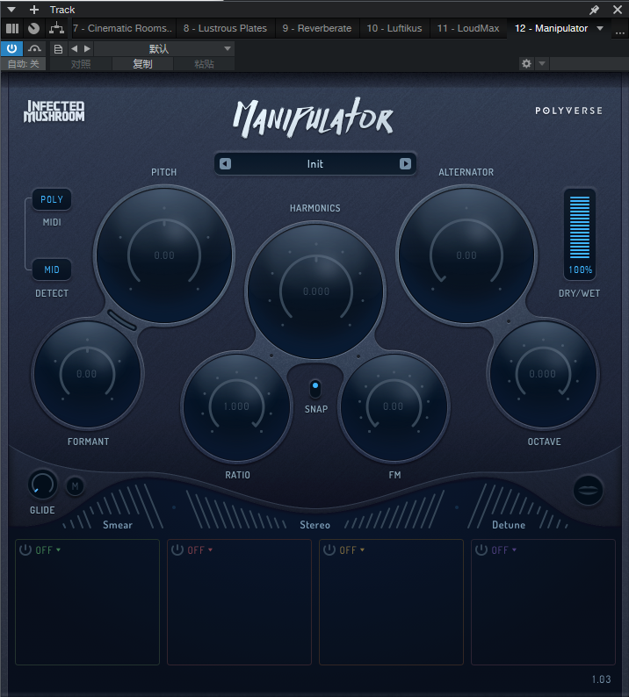Click the FORMANT knob
The image size is (629, 697).
87,374
